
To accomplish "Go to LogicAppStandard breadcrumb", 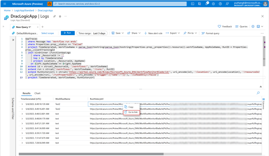I will coord(24,10).
